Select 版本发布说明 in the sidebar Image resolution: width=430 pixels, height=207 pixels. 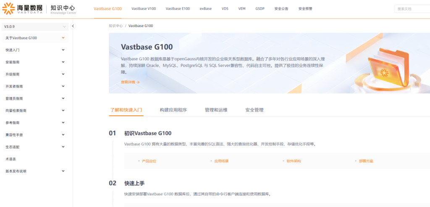pos(16,171)
